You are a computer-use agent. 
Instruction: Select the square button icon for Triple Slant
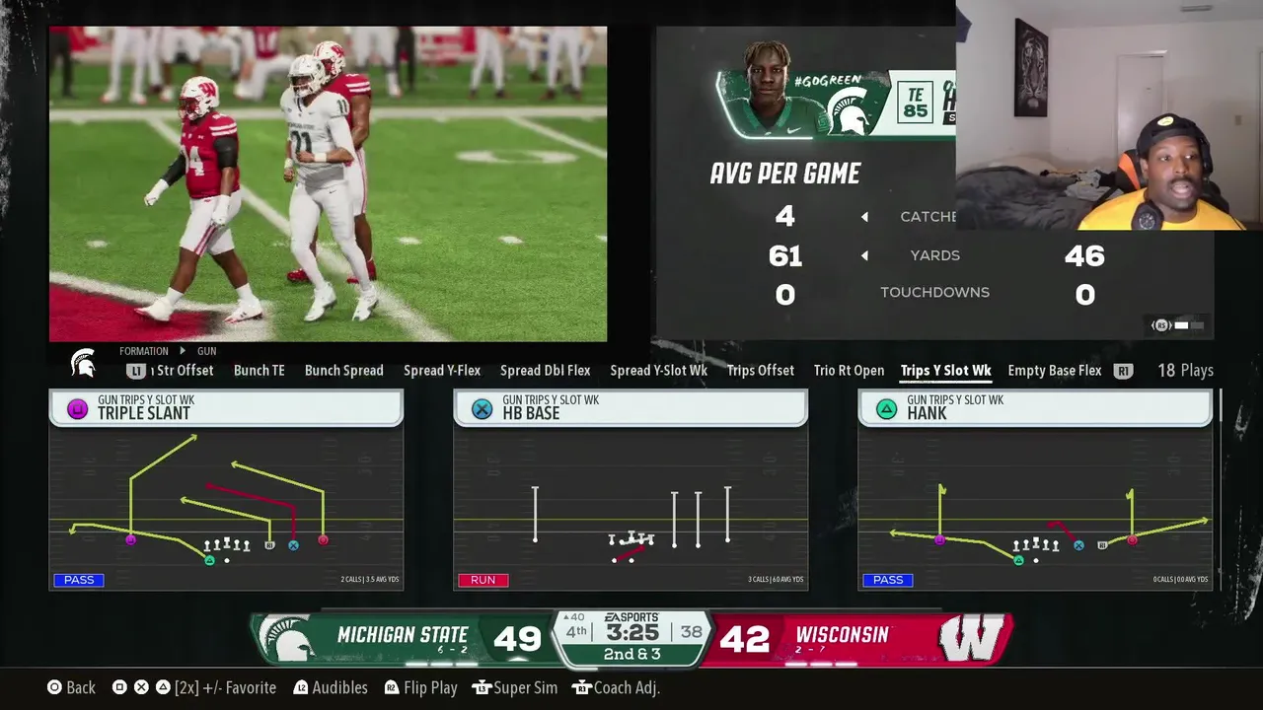click(x=77, y=409)
